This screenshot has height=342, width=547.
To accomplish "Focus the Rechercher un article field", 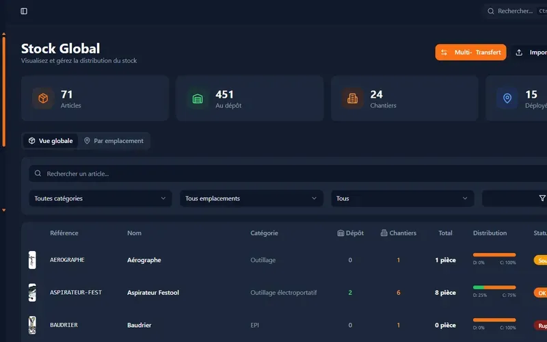I will 288,174.
